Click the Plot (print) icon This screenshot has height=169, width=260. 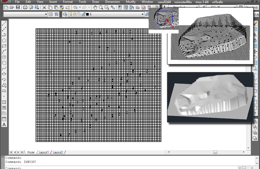pos(25,7)
